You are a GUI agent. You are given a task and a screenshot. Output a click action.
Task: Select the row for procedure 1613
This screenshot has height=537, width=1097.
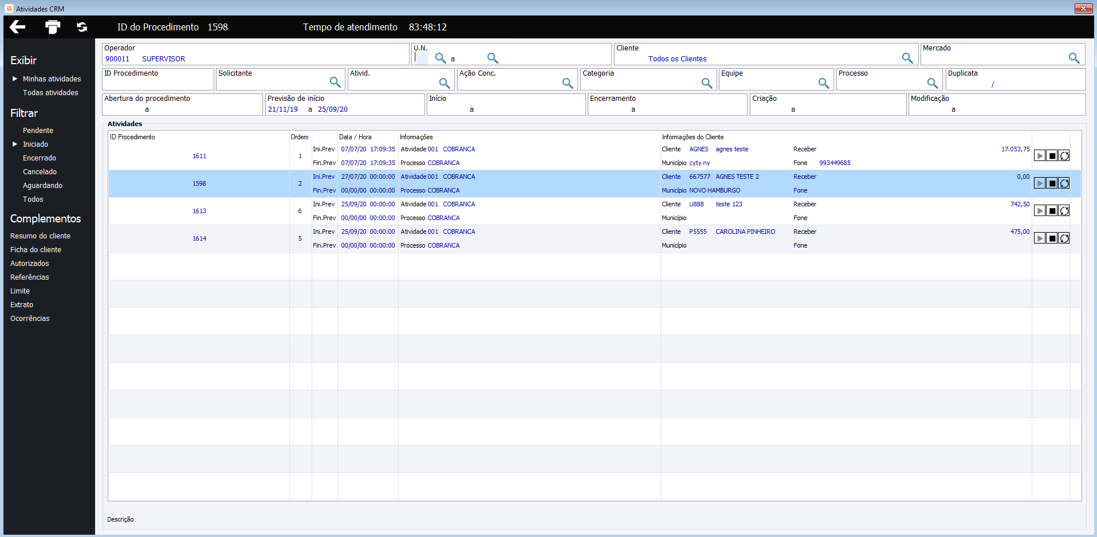point(199,211)
